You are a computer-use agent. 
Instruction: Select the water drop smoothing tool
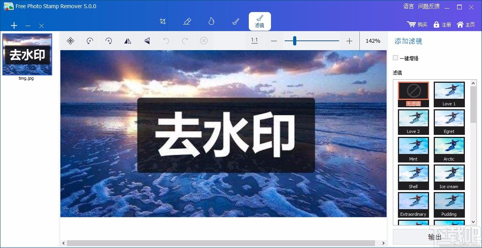click(x=211, y=21)
